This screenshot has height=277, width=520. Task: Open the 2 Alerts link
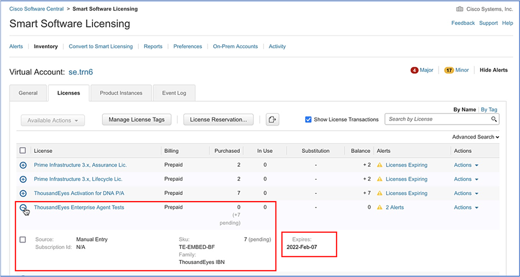[394, 207]
